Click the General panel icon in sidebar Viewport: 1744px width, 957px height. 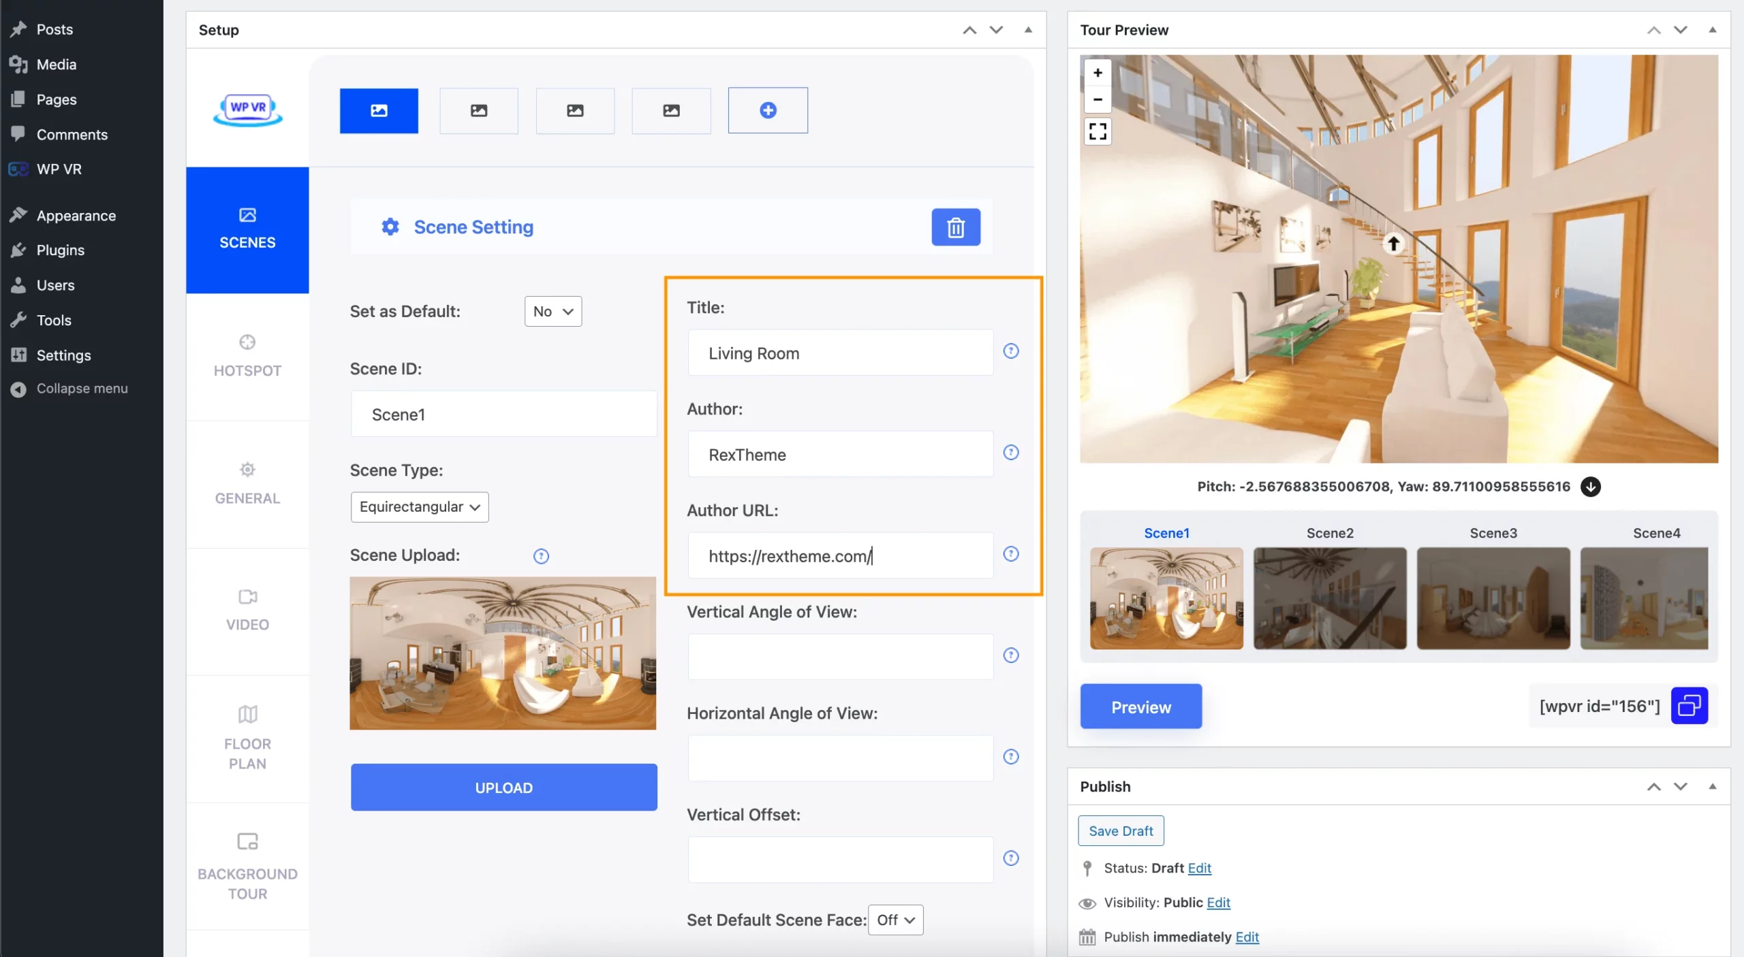247,472
